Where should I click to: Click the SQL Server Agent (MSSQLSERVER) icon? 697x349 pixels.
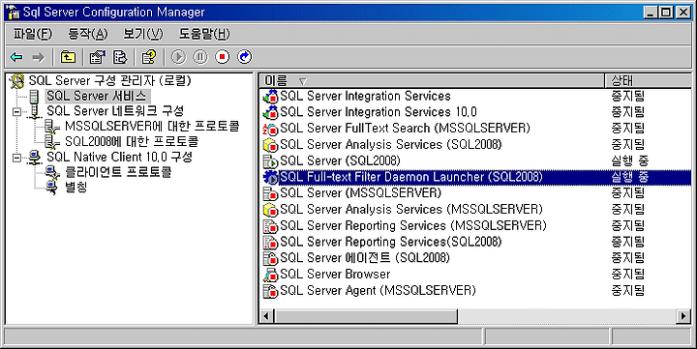(x=270, y=291)
